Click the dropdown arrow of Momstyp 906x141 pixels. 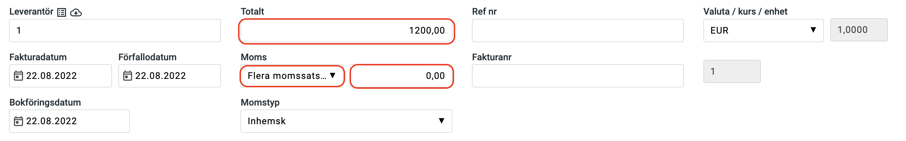pos(442,121)
